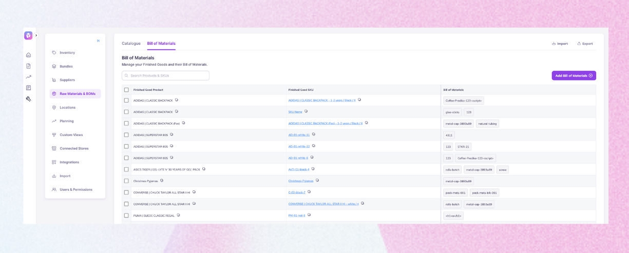
Task: Click the <h1>a</h1> material tag
Action: click(x=453, y=216)
